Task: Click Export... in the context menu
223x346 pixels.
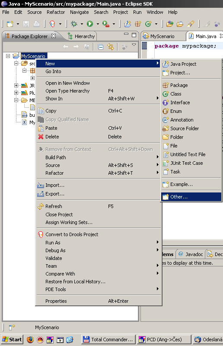Action: (99, 194)
